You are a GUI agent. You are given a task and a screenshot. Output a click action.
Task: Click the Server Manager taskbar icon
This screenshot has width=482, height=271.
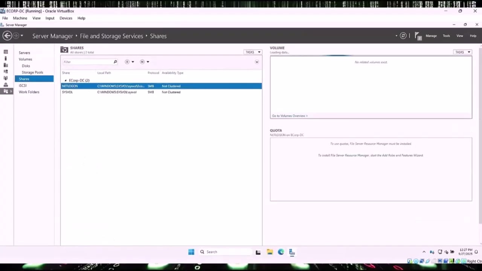[292, 252]
